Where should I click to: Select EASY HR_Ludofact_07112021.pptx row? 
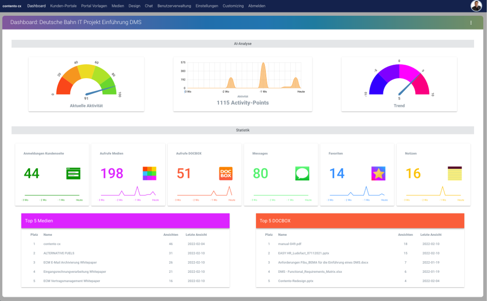pos(360,253)
